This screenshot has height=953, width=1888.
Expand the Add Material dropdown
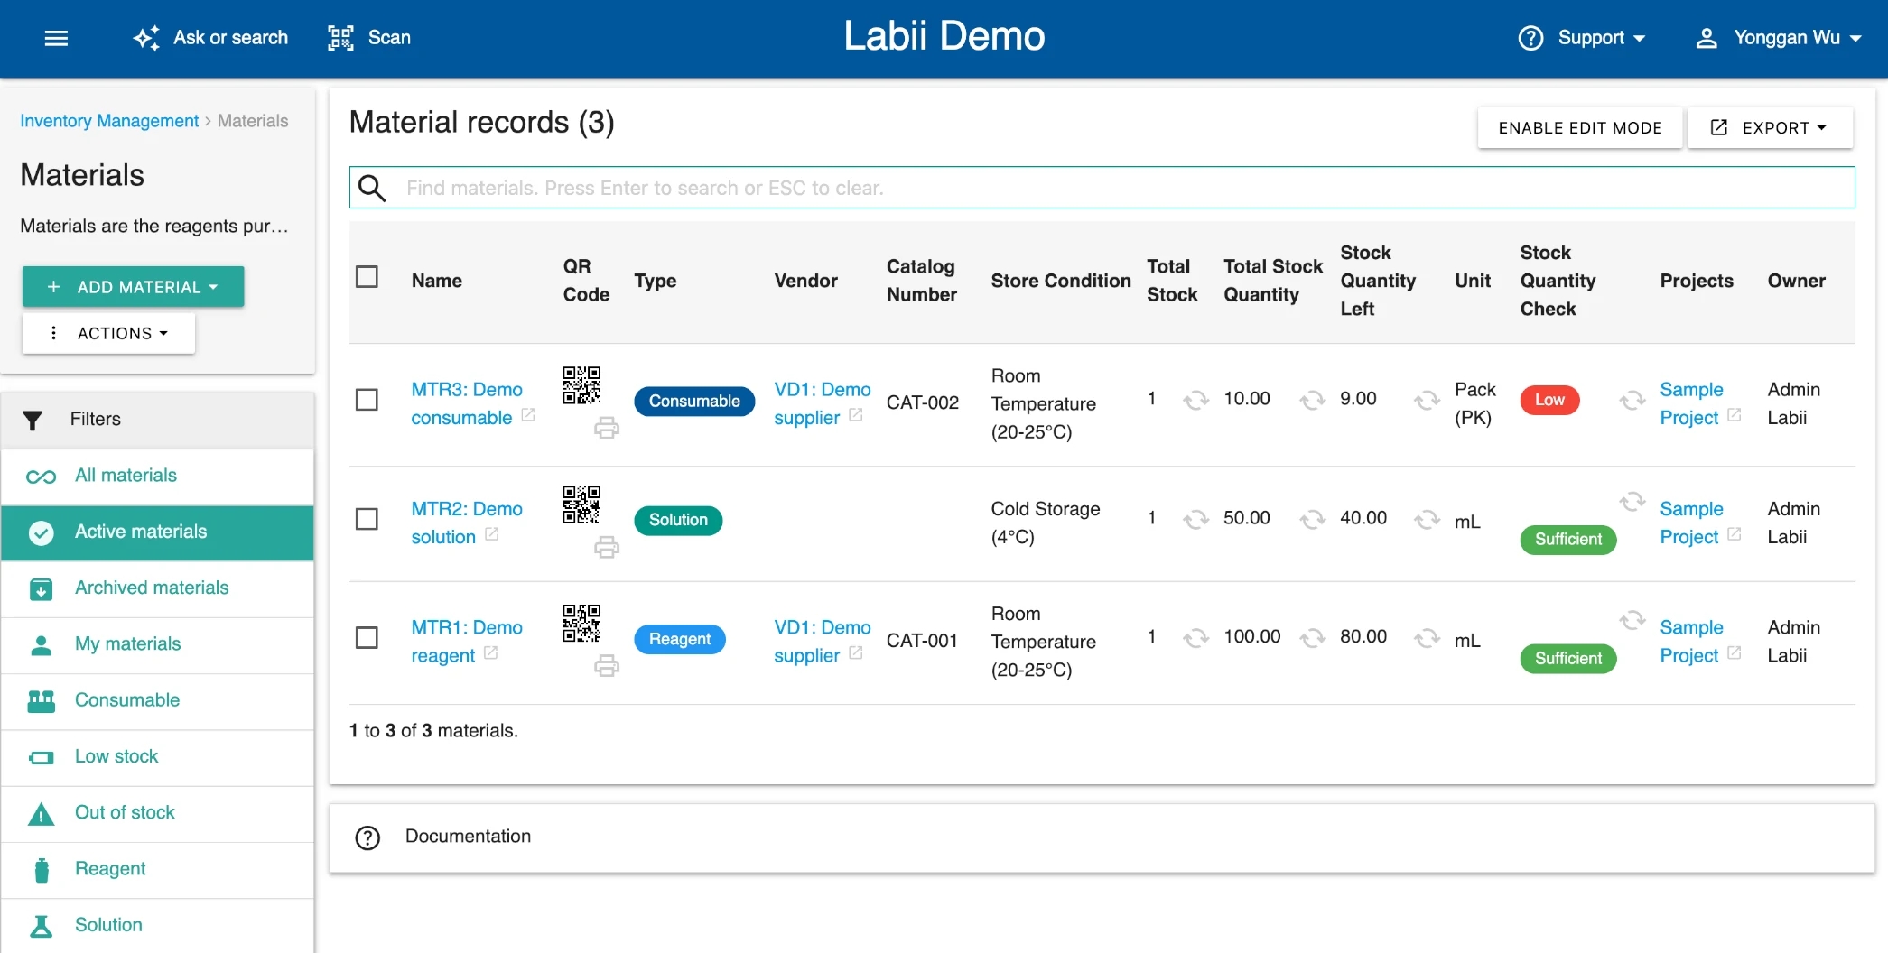click(x=133, y=287)
